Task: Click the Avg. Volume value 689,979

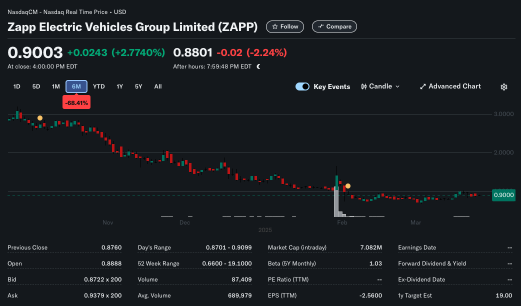Action: (x=239, y=295)
